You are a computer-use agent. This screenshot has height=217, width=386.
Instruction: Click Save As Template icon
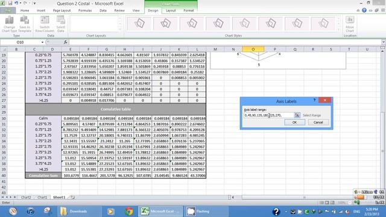tap(25, 24)
